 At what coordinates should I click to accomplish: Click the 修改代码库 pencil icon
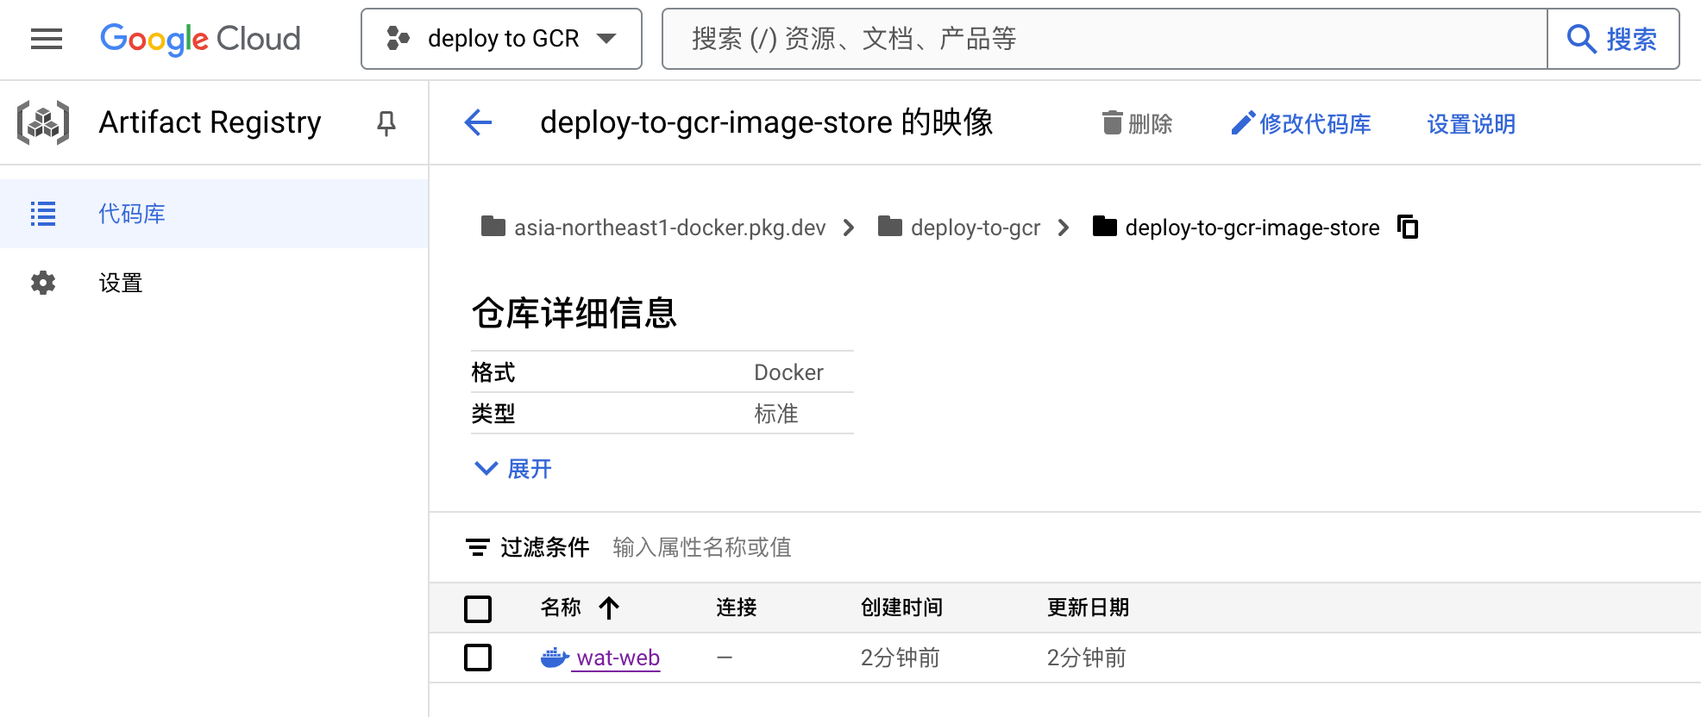click(x=1242, y=123)
